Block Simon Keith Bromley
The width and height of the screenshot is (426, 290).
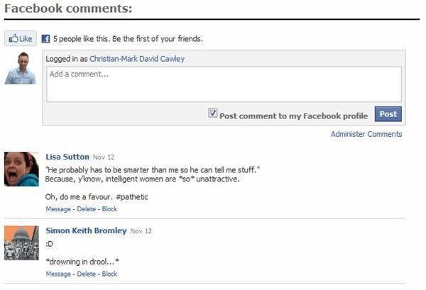(109, 274)
